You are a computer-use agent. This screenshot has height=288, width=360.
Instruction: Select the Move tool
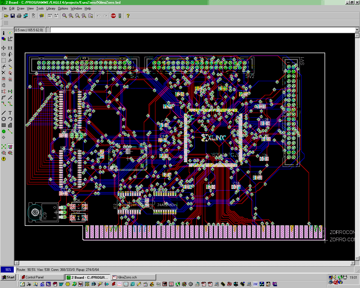point(4,48)
